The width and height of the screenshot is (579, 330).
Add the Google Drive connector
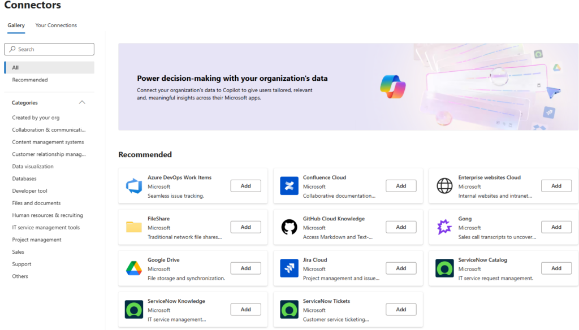tap(245, 268)
